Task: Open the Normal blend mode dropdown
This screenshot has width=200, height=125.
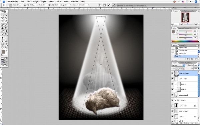Action: [178, 65]
